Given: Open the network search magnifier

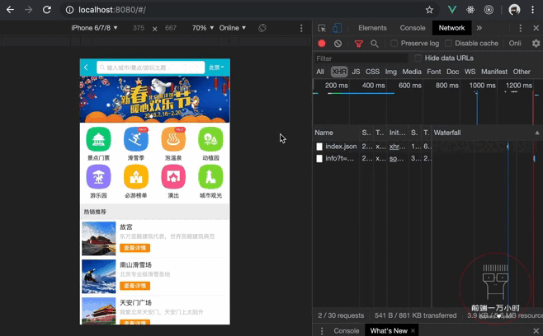Looking at the screenshot, I should coord(375,43).
